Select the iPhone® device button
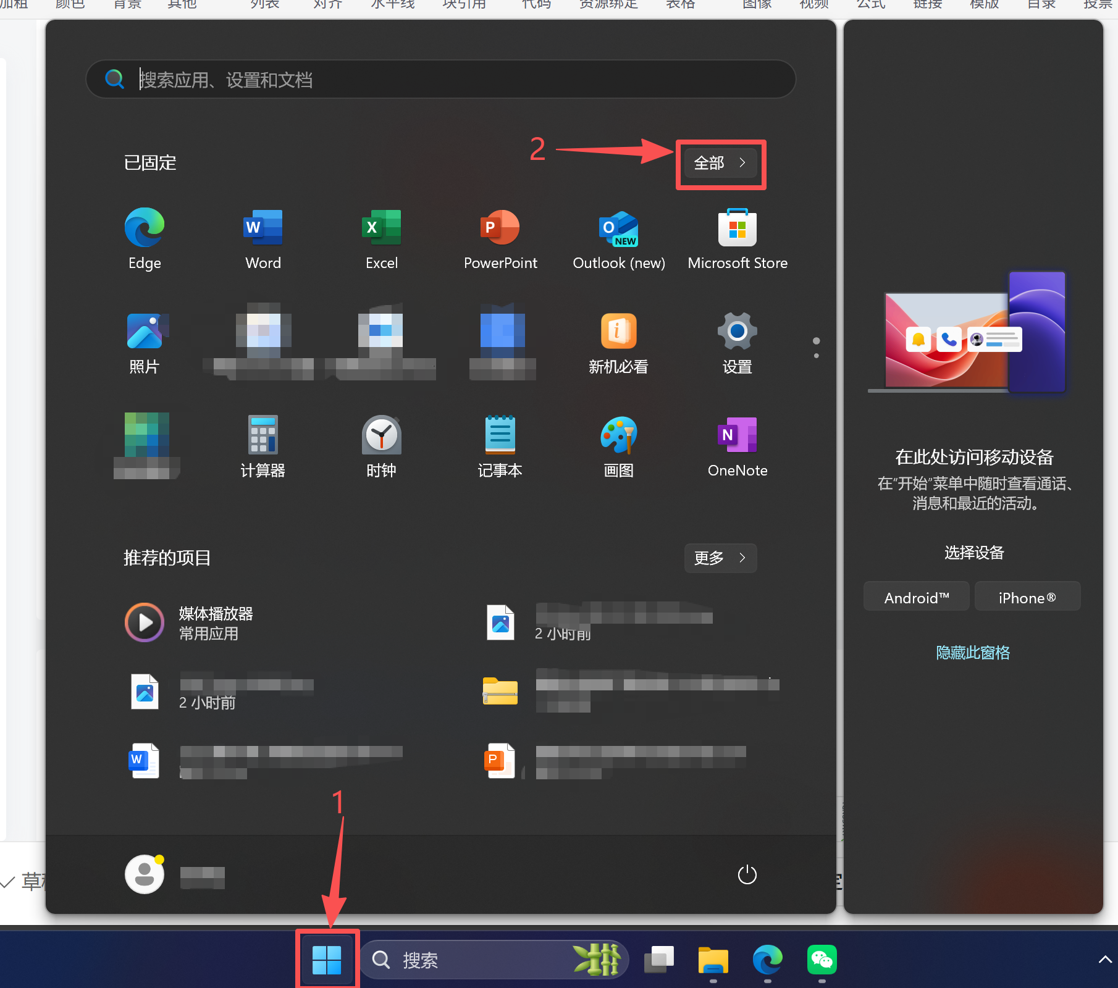1118x988 pixels. click(x=1028, y=597)
